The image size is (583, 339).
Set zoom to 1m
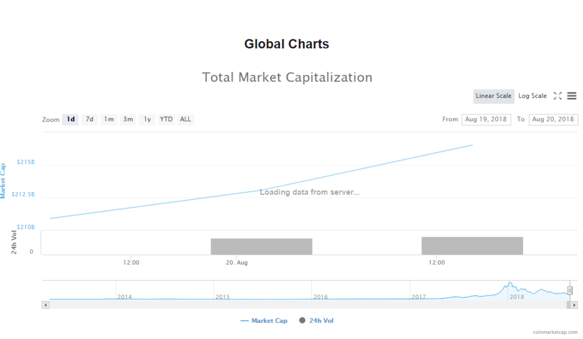[x=109, y=120]
